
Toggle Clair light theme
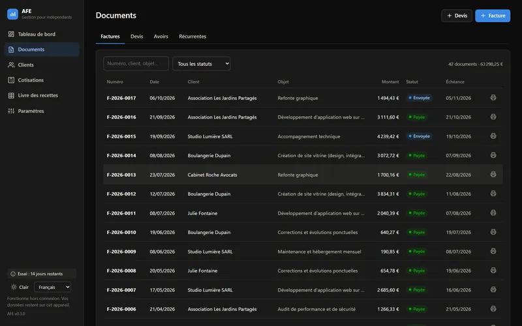(20, 287)
